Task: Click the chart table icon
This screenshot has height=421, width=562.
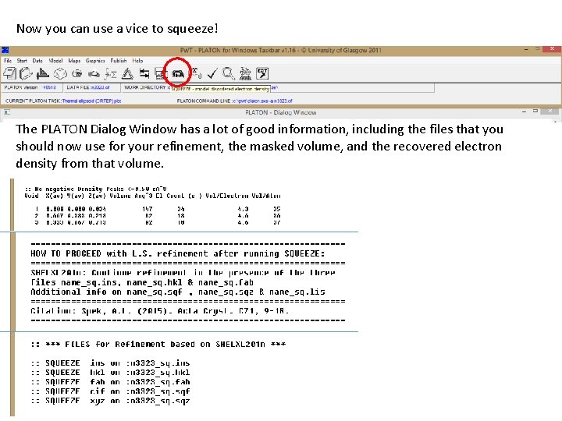Action: [160, 74]
